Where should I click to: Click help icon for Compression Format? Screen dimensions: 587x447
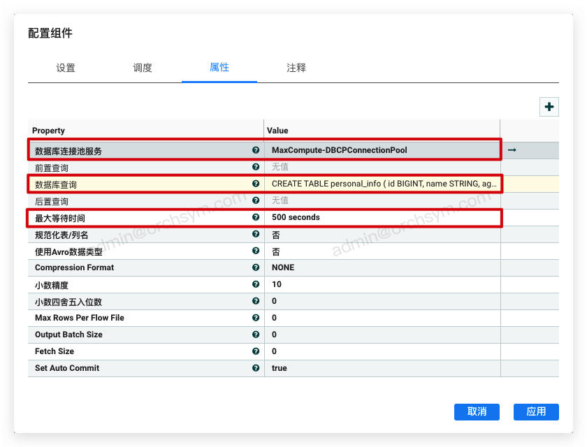click(x=256, y=268)
